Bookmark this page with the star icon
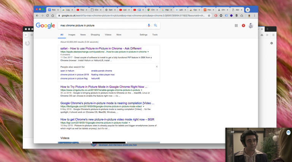 210,16
